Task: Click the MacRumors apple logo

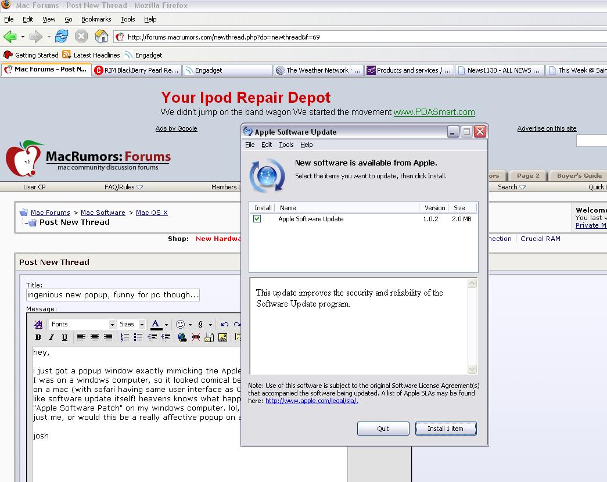Action: [24, 159]
